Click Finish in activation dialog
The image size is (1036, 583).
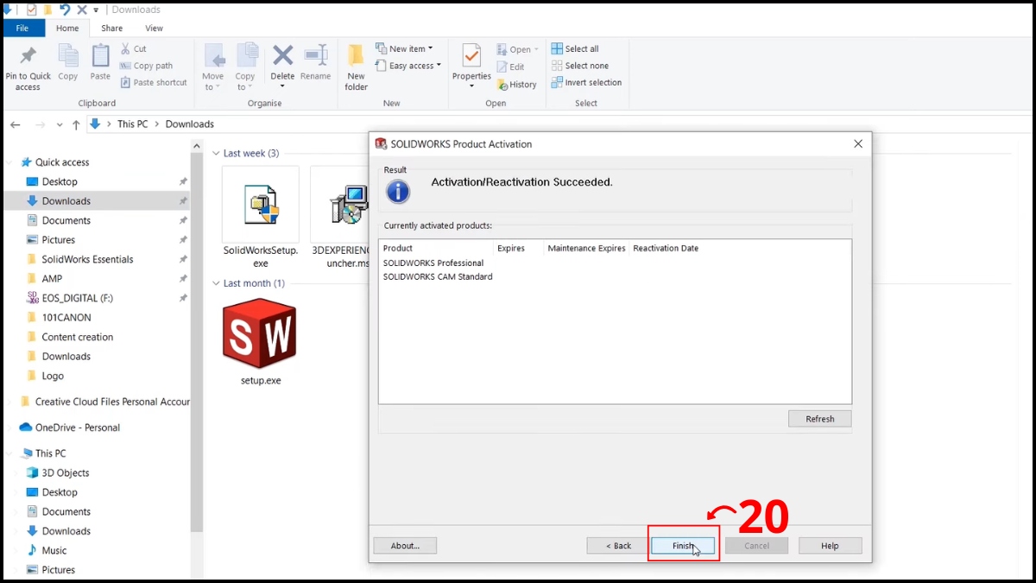(x=682, y=546)
